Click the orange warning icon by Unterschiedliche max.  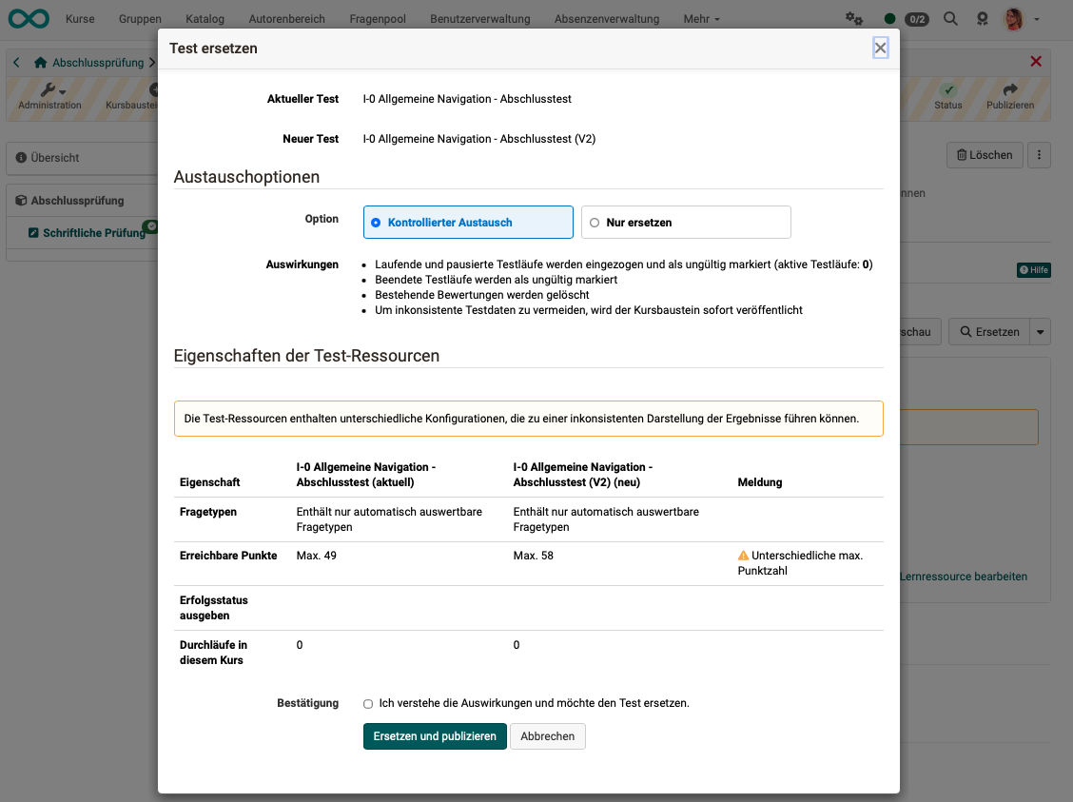[743, 555]
